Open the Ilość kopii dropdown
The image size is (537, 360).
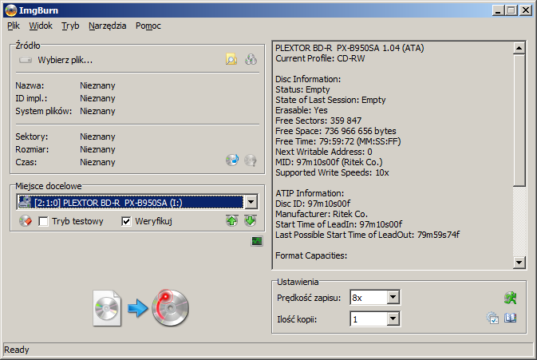point(393,319)
